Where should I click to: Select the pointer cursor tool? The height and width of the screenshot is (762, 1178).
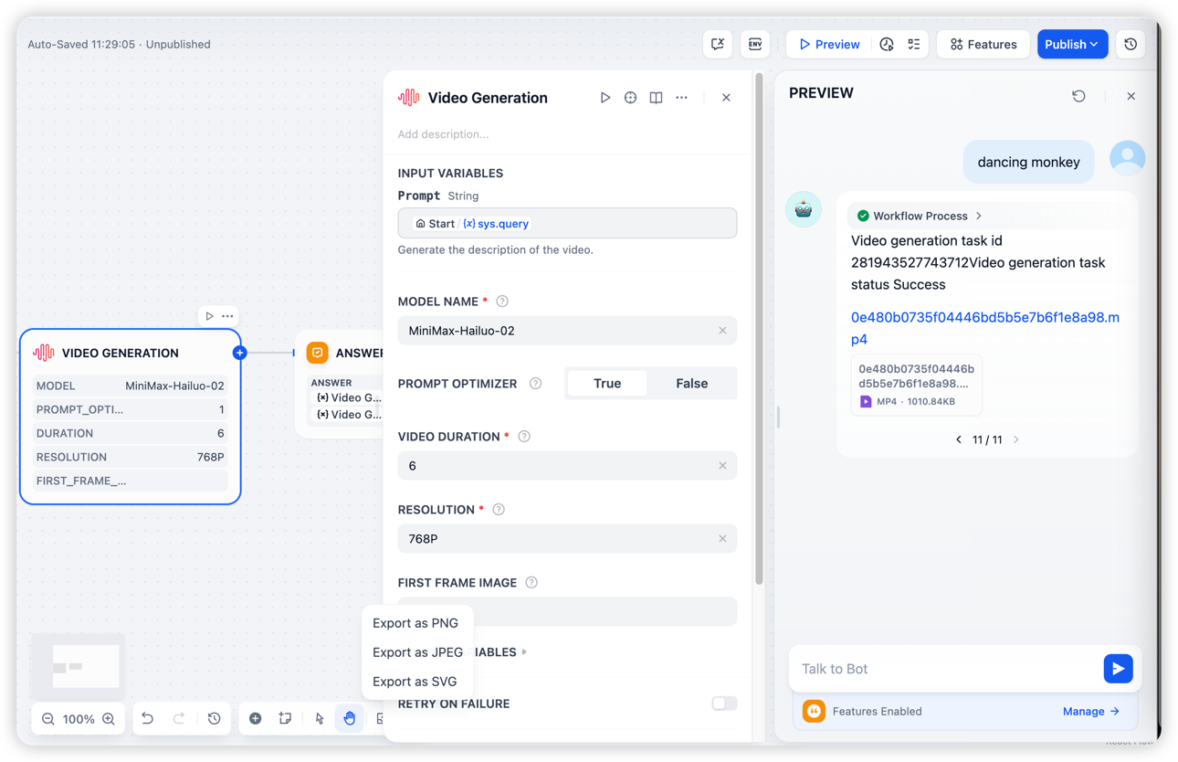(x=320, y=719)
